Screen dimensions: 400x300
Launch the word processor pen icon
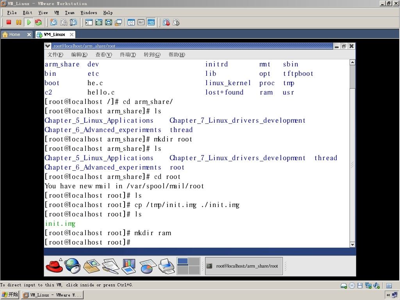pos(111,266)
